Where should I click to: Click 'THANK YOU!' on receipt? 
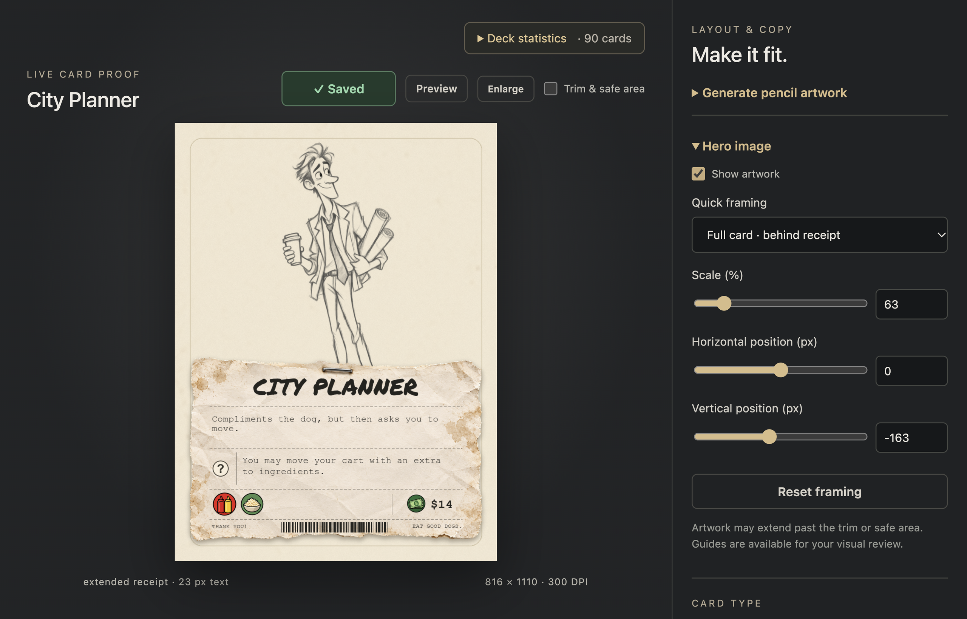tap(229, 526)
